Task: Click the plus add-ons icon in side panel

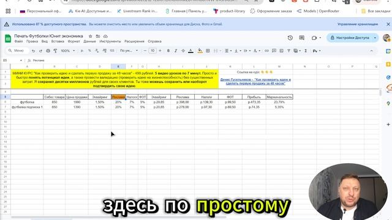Action: (388, 124)
